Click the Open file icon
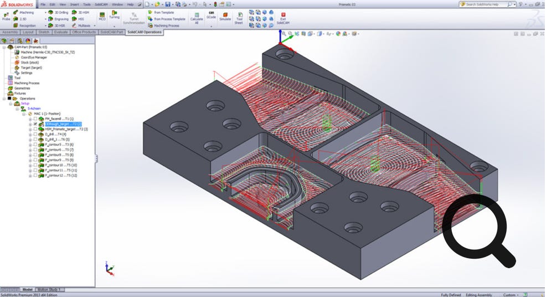 (157, 4)
